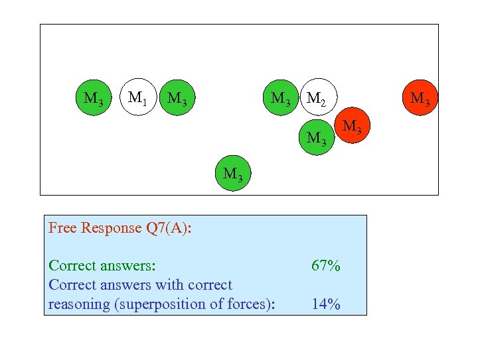
Task: Select the white M1 circle
Action: click(x=137, y=99)
